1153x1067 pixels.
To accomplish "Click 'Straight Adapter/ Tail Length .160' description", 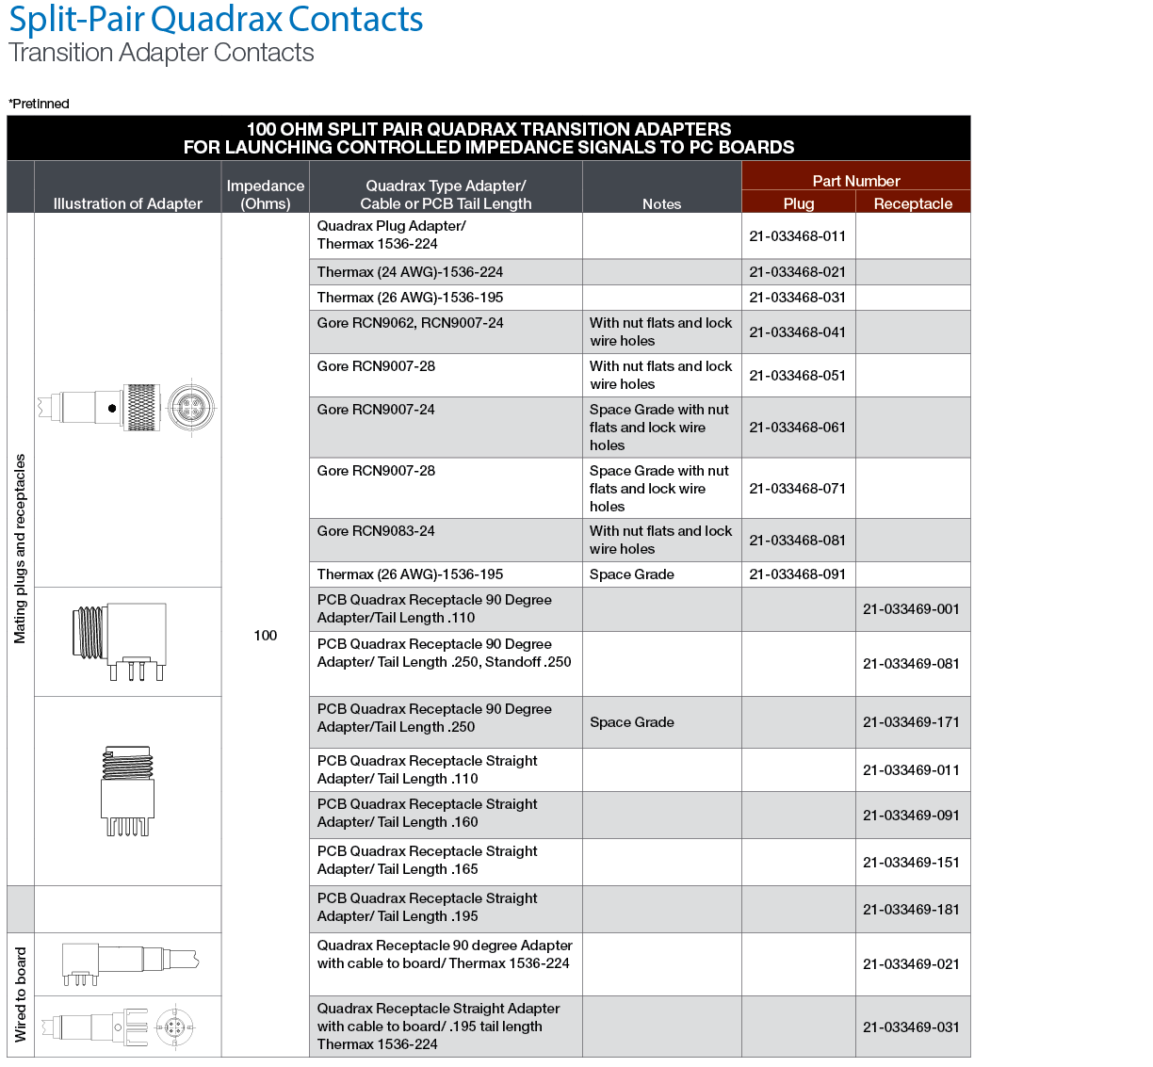I will pos(427,813).
